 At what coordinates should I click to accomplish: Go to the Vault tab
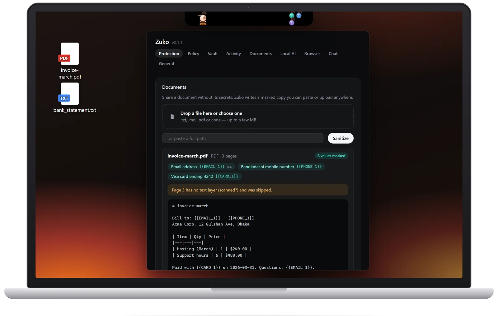[x=213, y=53]
